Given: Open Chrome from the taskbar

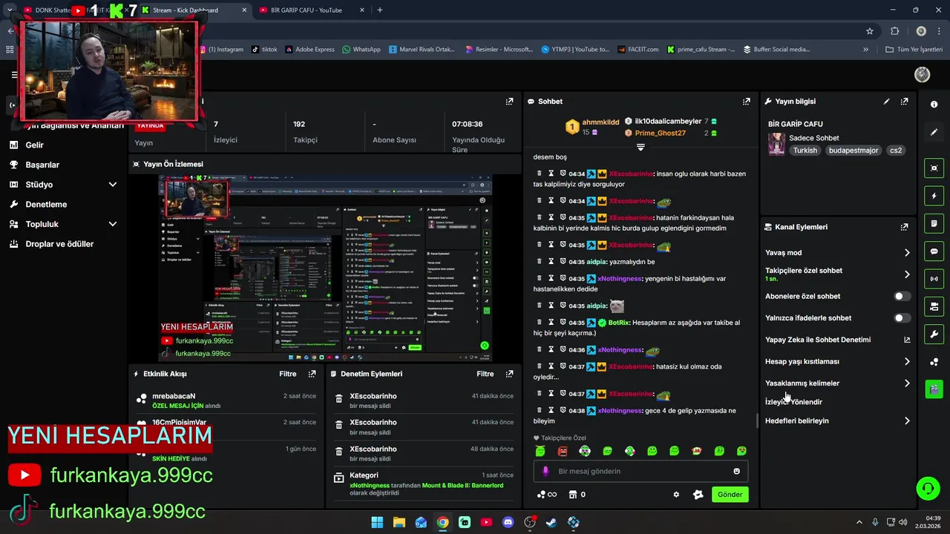Looking at the screenshot, I should pyautogui.click(x=442, y=522).
